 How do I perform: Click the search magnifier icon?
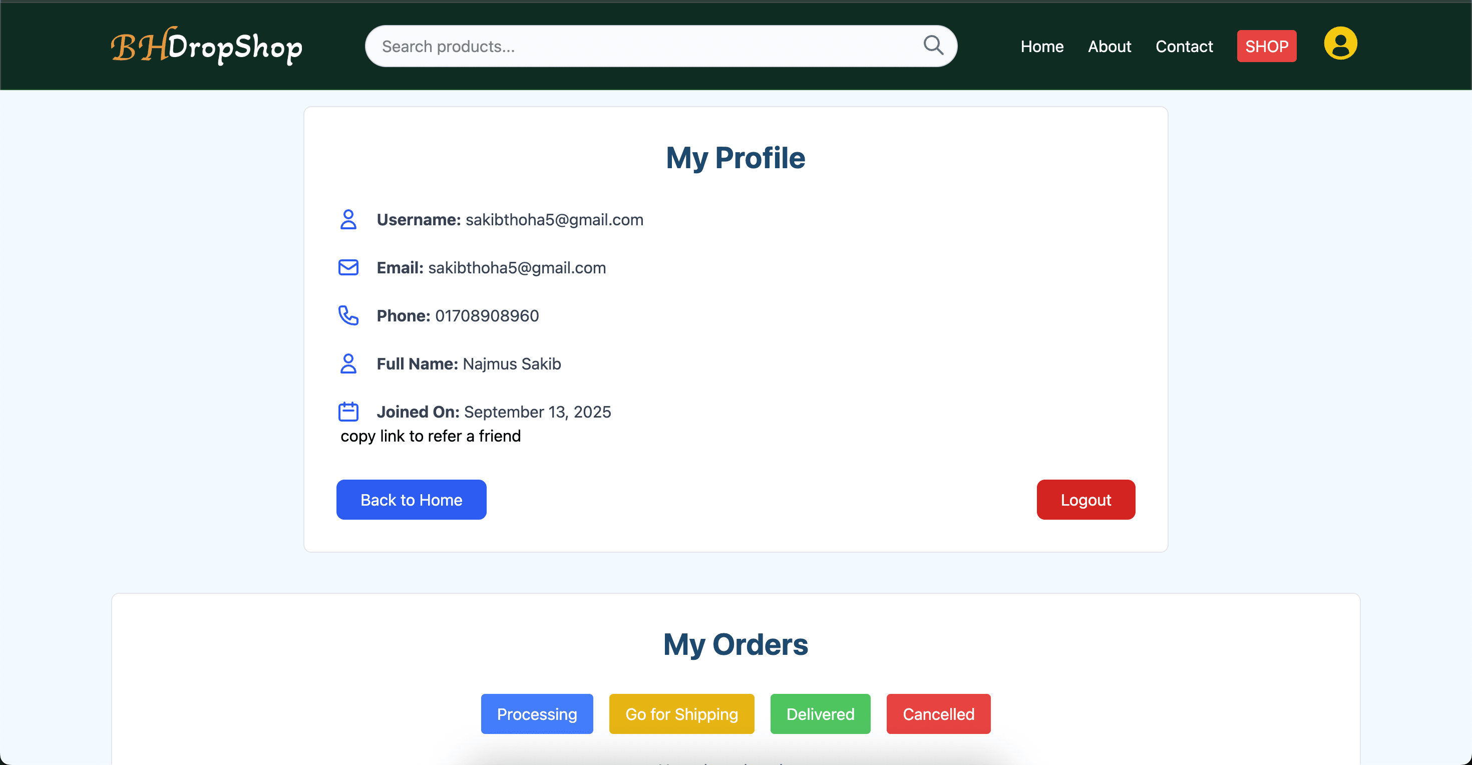tap(933, 45)
